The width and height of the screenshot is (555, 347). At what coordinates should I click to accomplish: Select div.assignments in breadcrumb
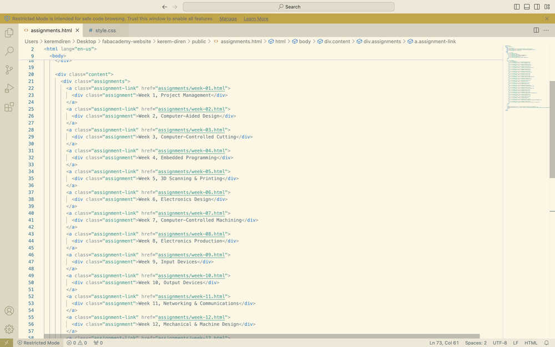pyautogui.click(x=382, y=42)
